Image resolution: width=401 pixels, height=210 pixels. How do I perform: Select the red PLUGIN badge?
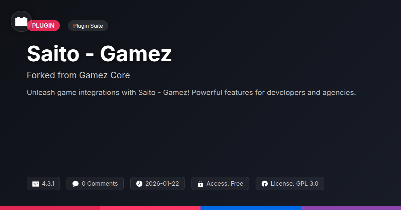point(43,26)
